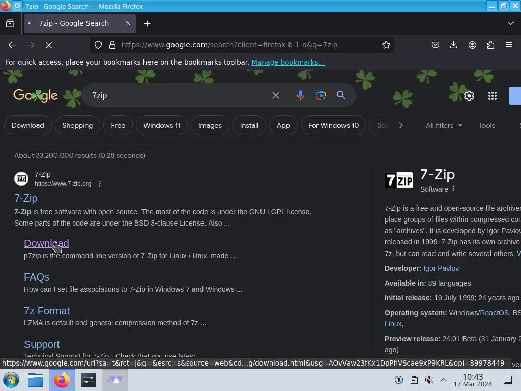This screenshot has height=391, width=521.
Task: Select the 7zip - Google Search tab
Action: [x=80, y=23]
